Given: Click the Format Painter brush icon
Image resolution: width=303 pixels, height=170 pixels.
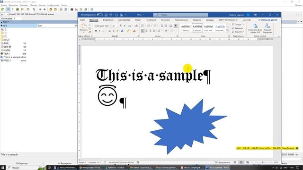Looking at the screenshot, I should 89,32.
